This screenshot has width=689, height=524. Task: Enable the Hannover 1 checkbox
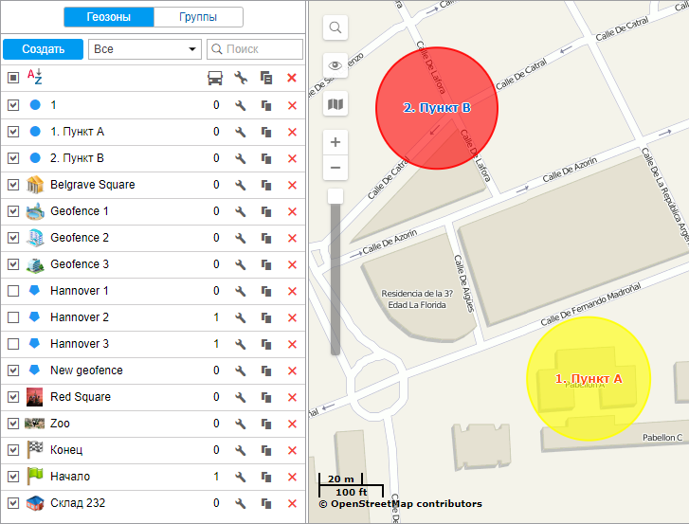pyautogui.click(x=13, y=291)
